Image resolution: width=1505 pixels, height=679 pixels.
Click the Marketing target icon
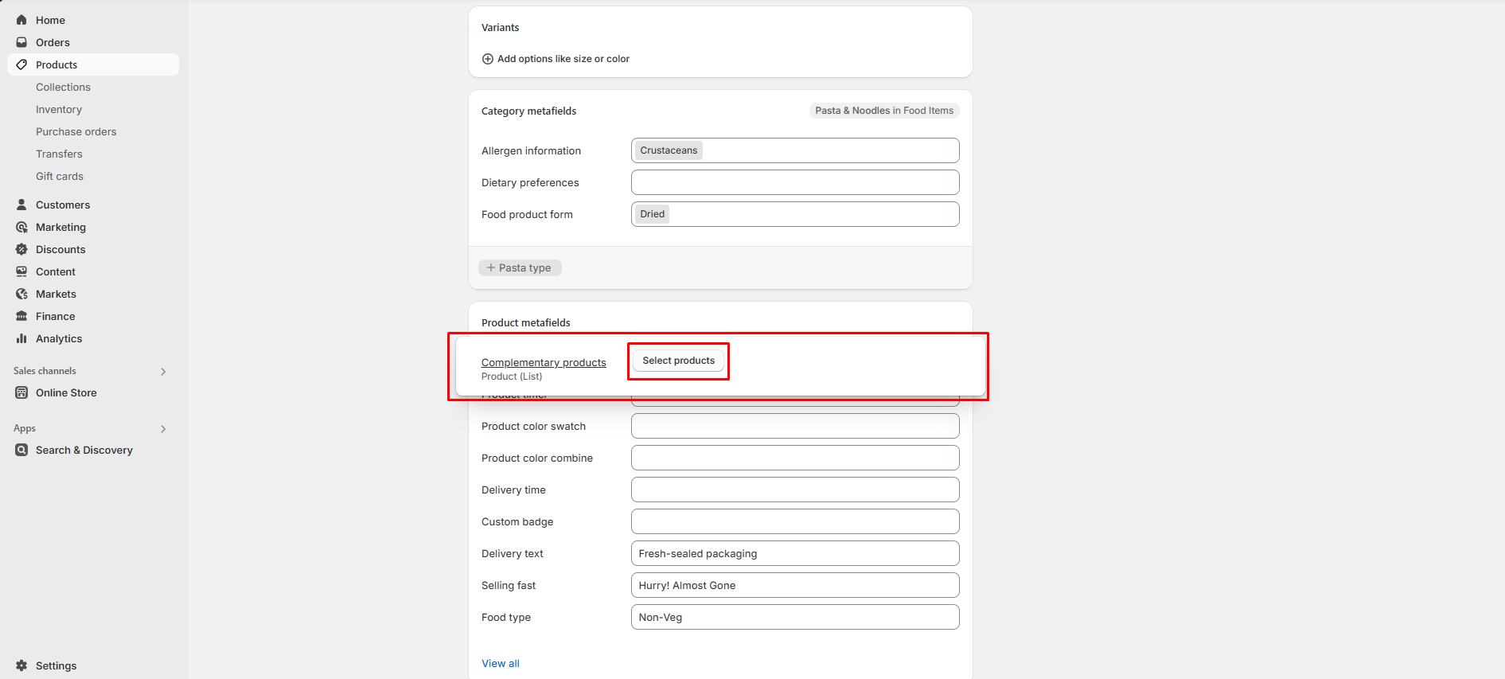pos(21,227)
